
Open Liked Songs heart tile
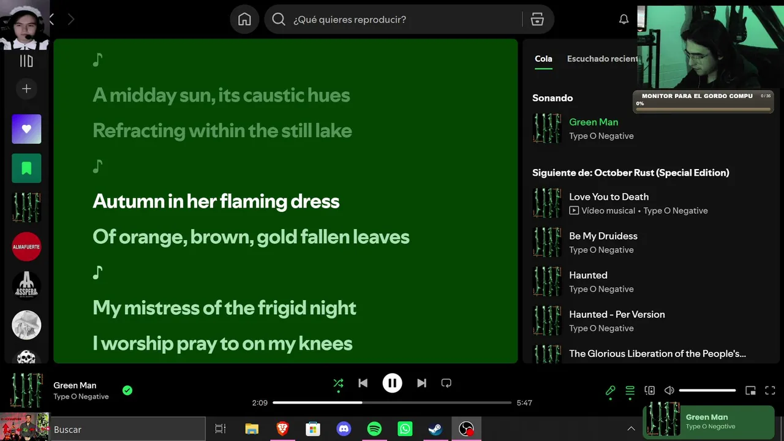tap(26, 129)
